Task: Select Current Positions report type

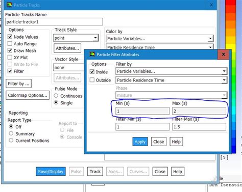Action: tap(11, 140)
